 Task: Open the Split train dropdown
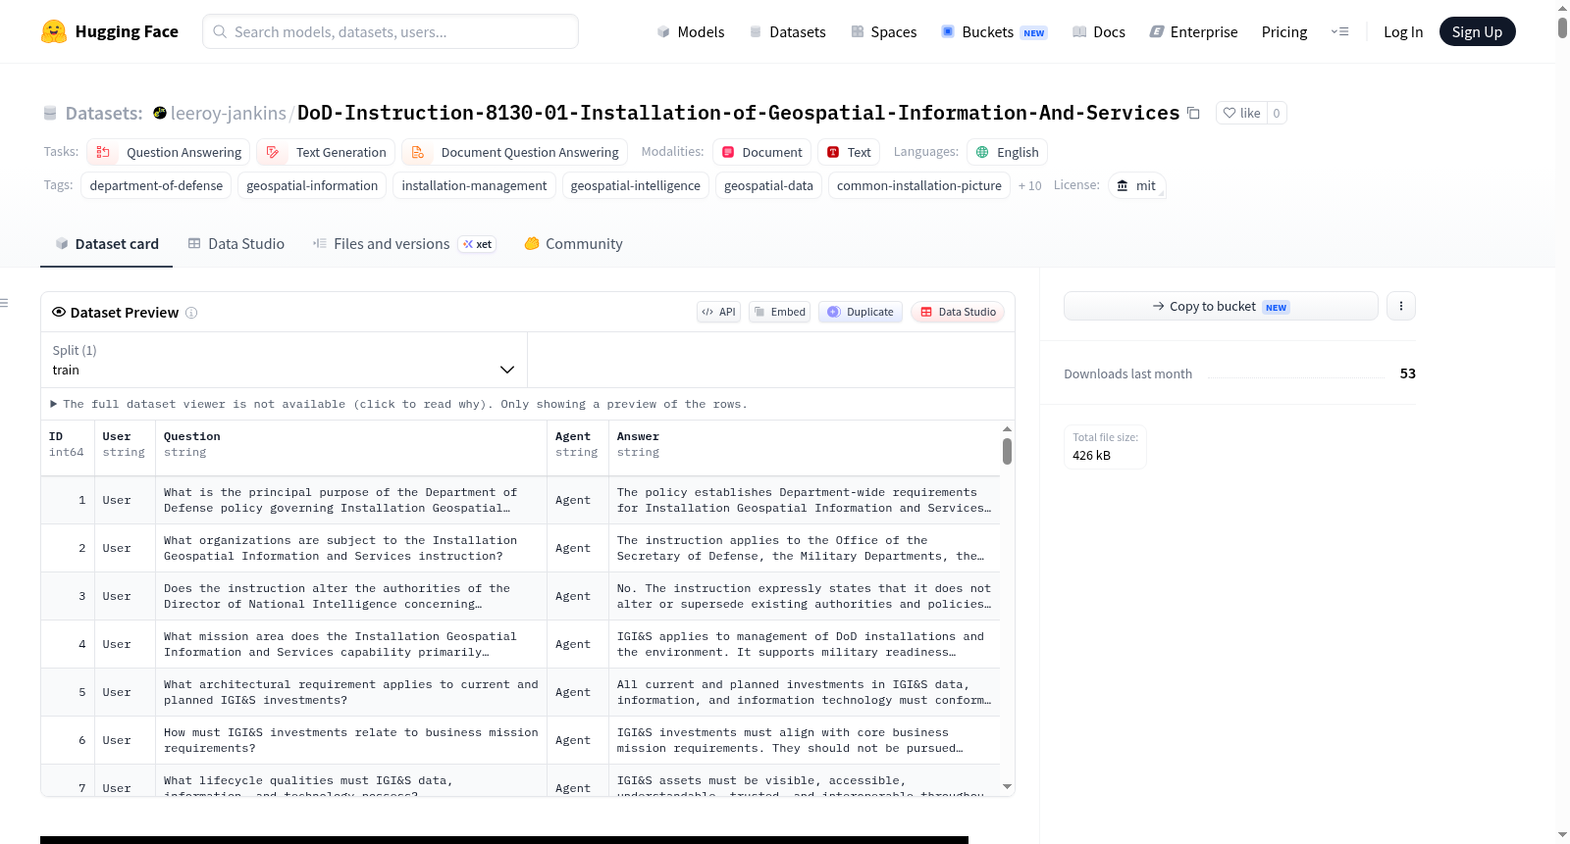click(x=284, y=360)
